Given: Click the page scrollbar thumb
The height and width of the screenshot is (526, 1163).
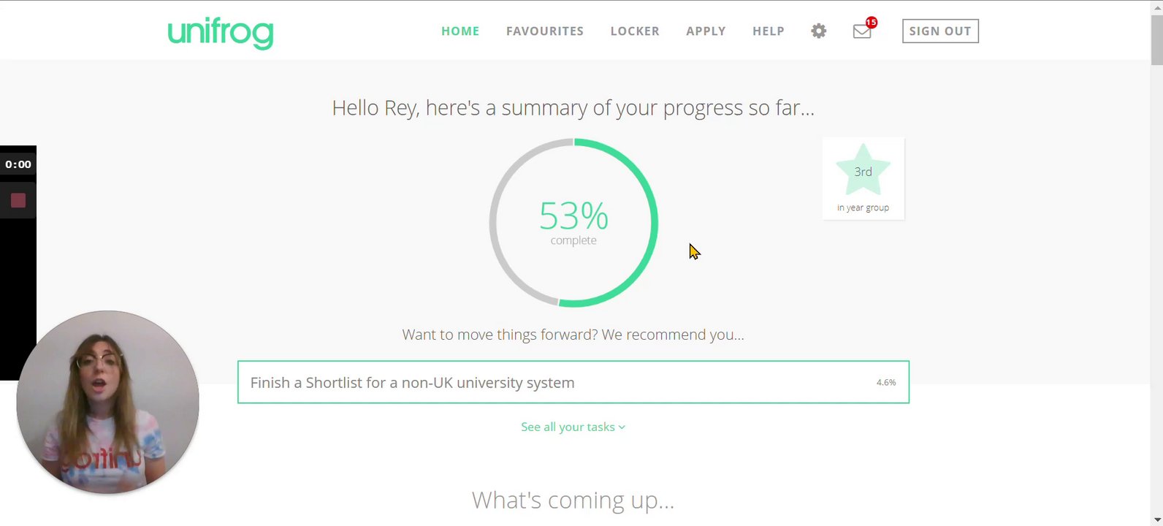Looking at the screenshot, I should [x=1156, y=40].
